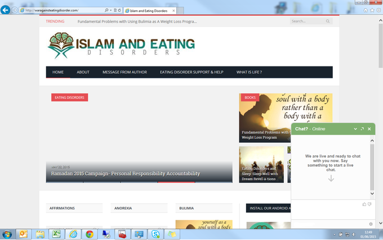Viewport: 383px width, 240px height.
Task: Open the HOME menu item
Action: coord(58,72)
